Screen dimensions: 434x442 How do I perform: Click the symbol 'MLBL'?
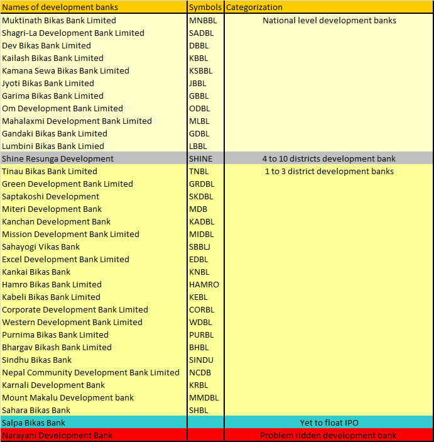coord(205,121)
